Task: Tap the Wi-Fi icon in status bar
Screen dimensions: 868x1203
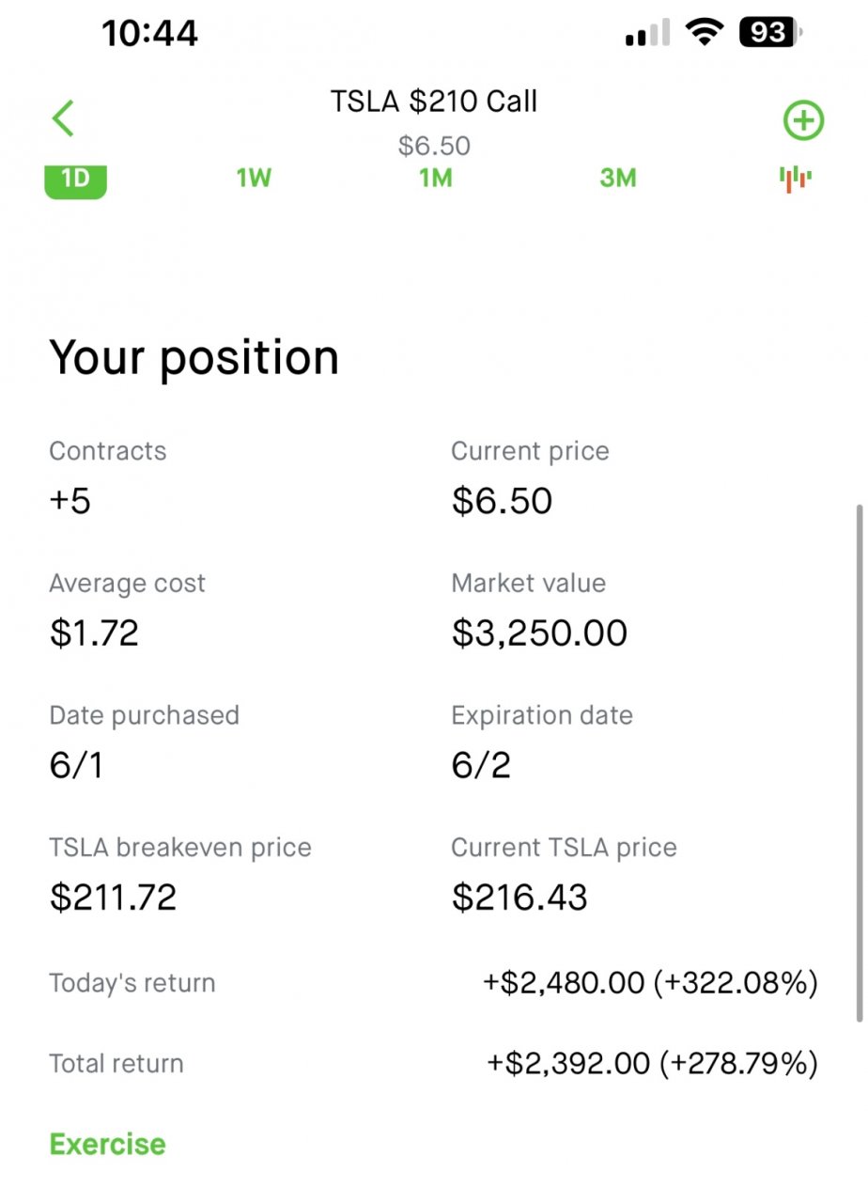Action: click(x=705, y=34)
